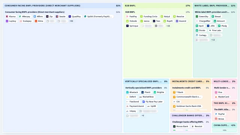240x135 pixels.
Task: Click the Monzo Bank icon
Action: (174, 126)
